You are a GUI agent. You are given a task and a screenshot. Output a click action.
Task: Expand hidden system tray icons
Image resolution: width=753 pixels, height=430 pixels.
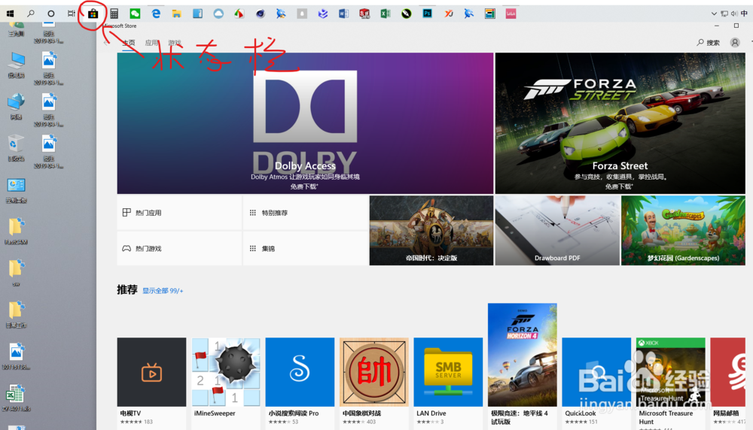pyautogui.click(x=714, y=14)
